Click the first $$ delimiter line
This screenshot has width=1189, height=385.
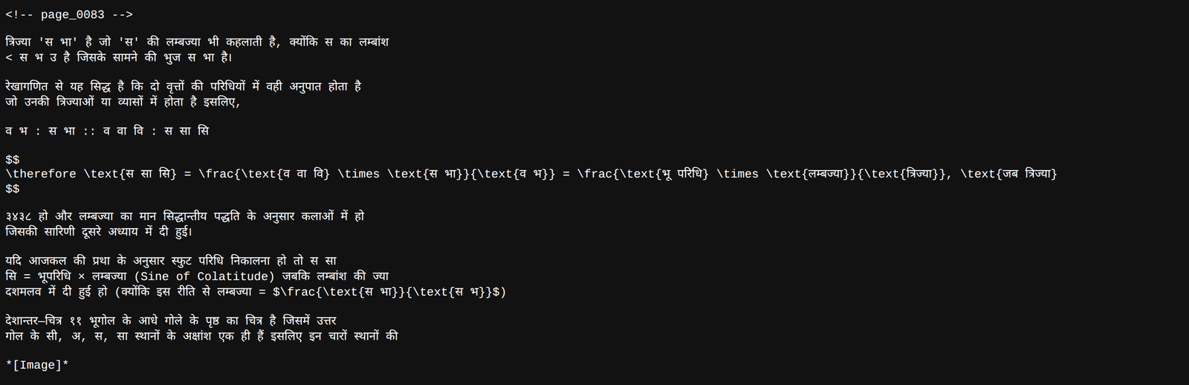(13, 160)
